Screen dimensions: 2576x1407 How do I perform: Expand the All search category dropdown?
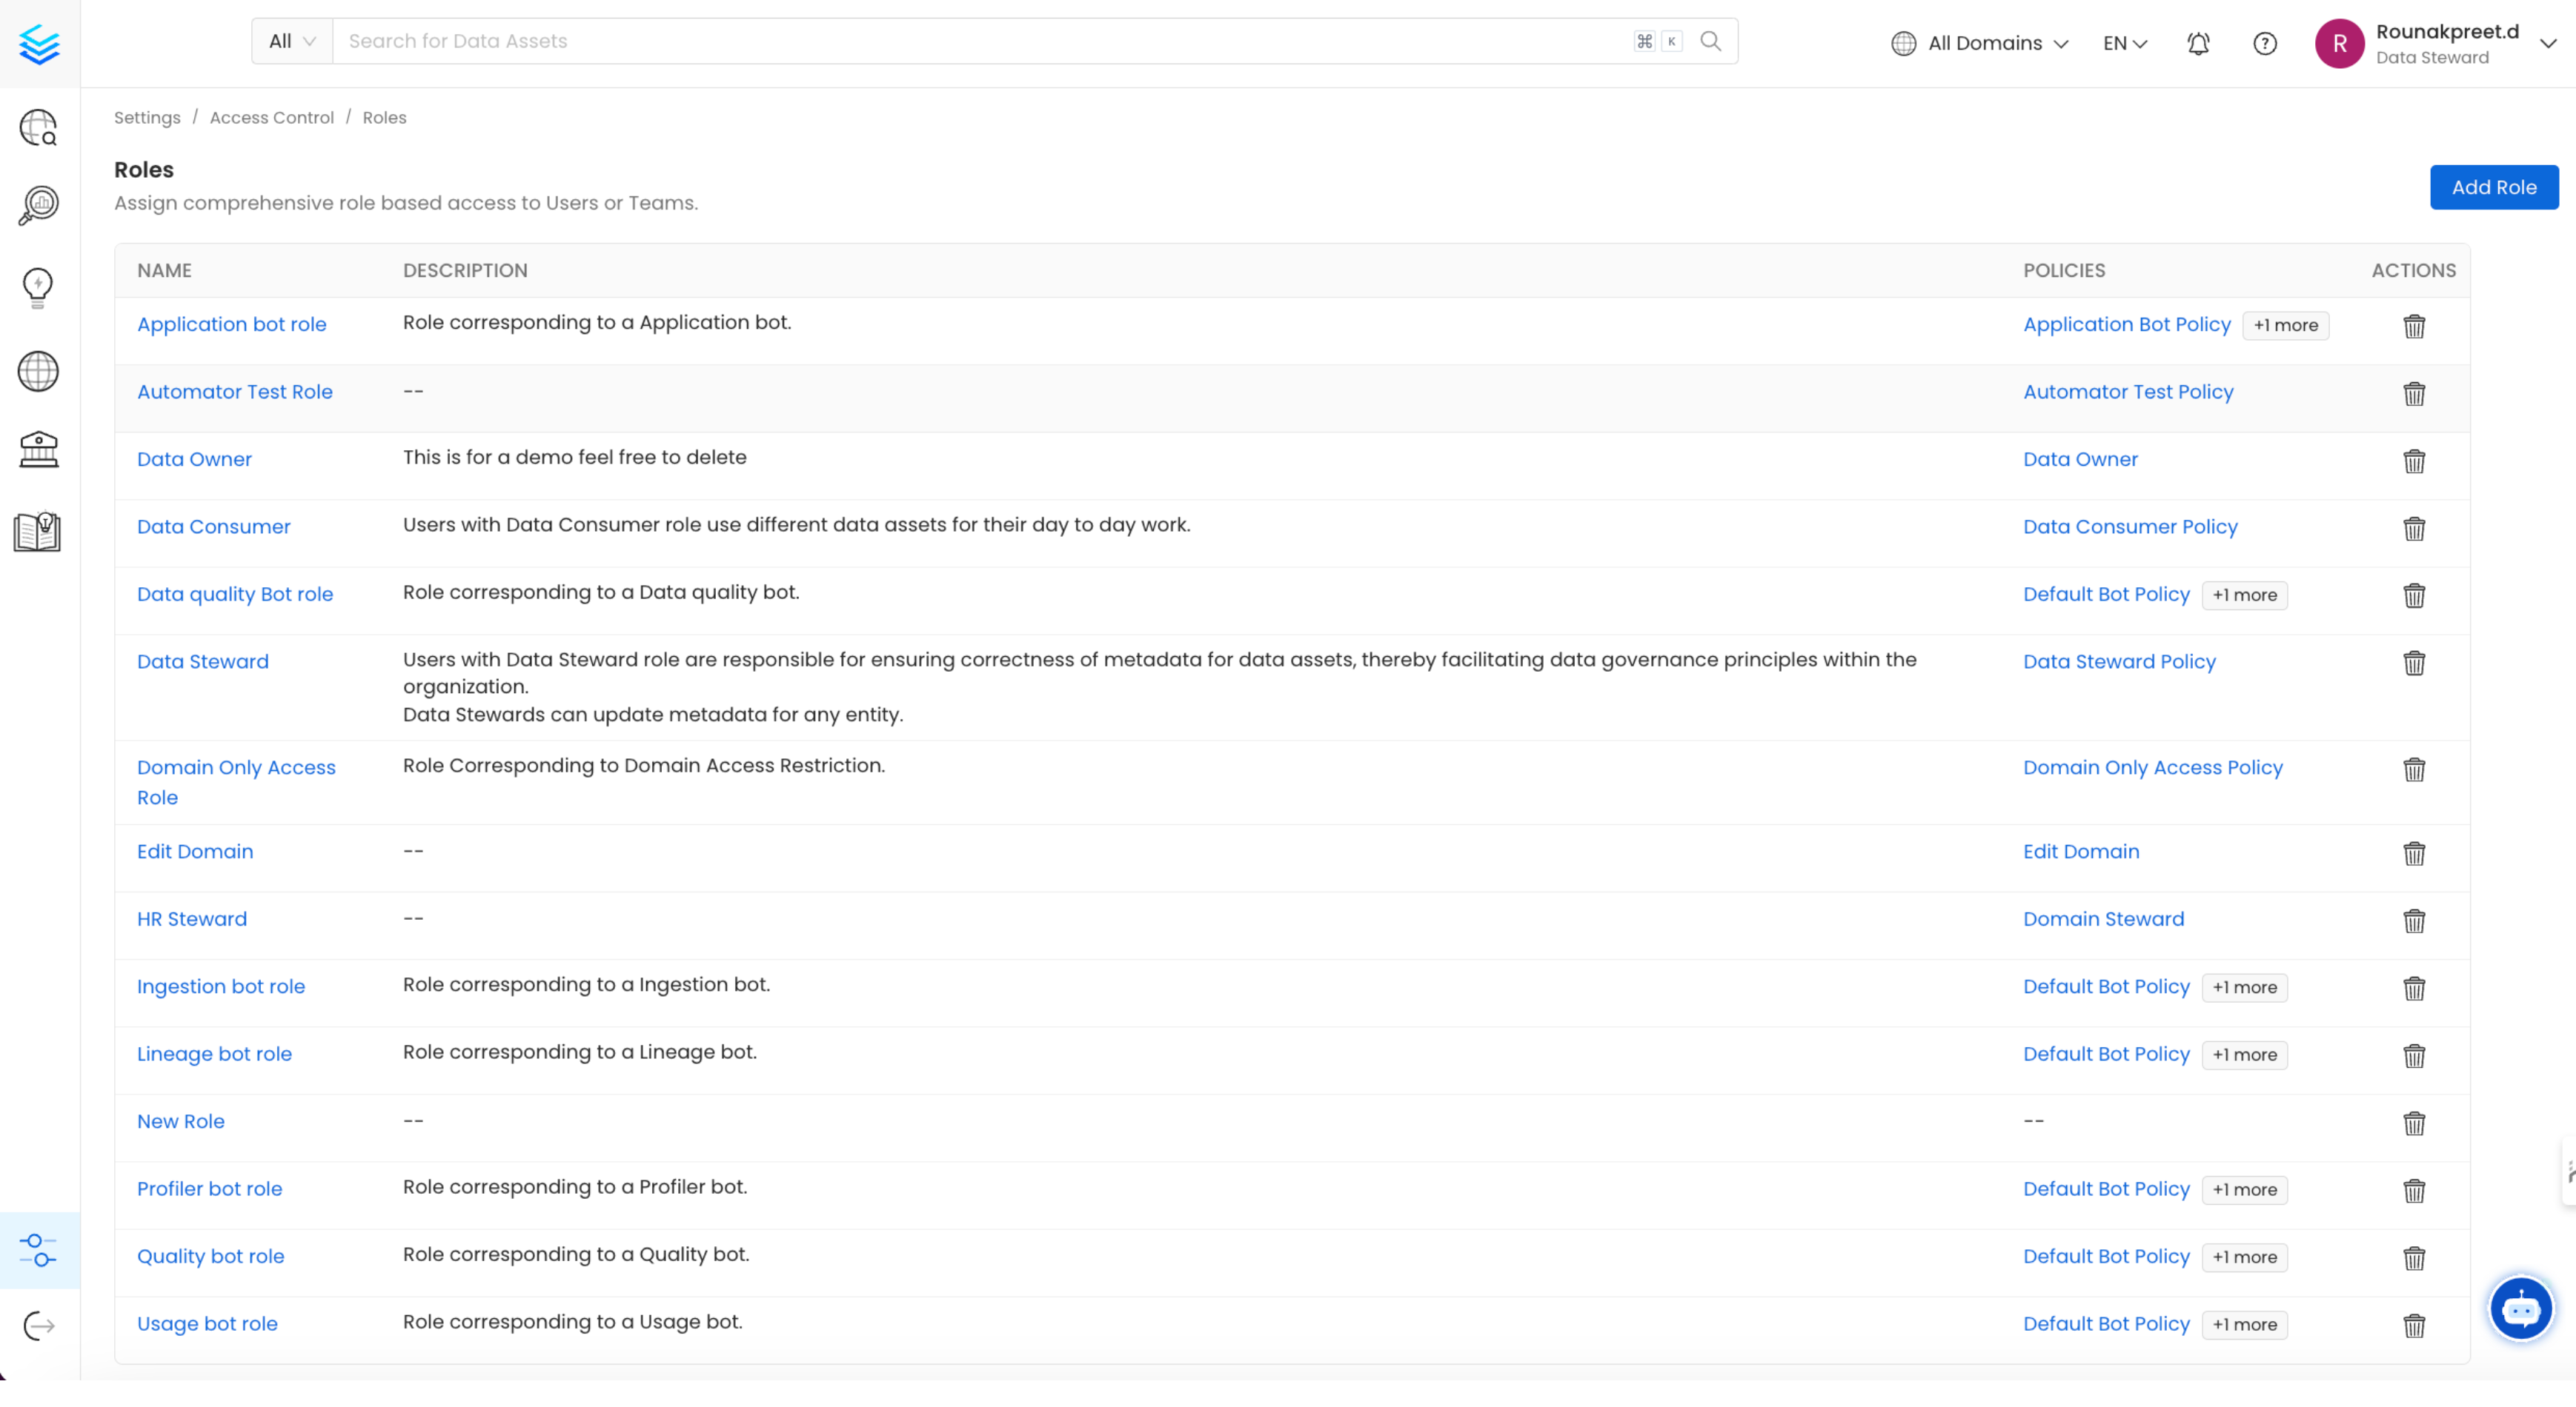tap(292, 41)
